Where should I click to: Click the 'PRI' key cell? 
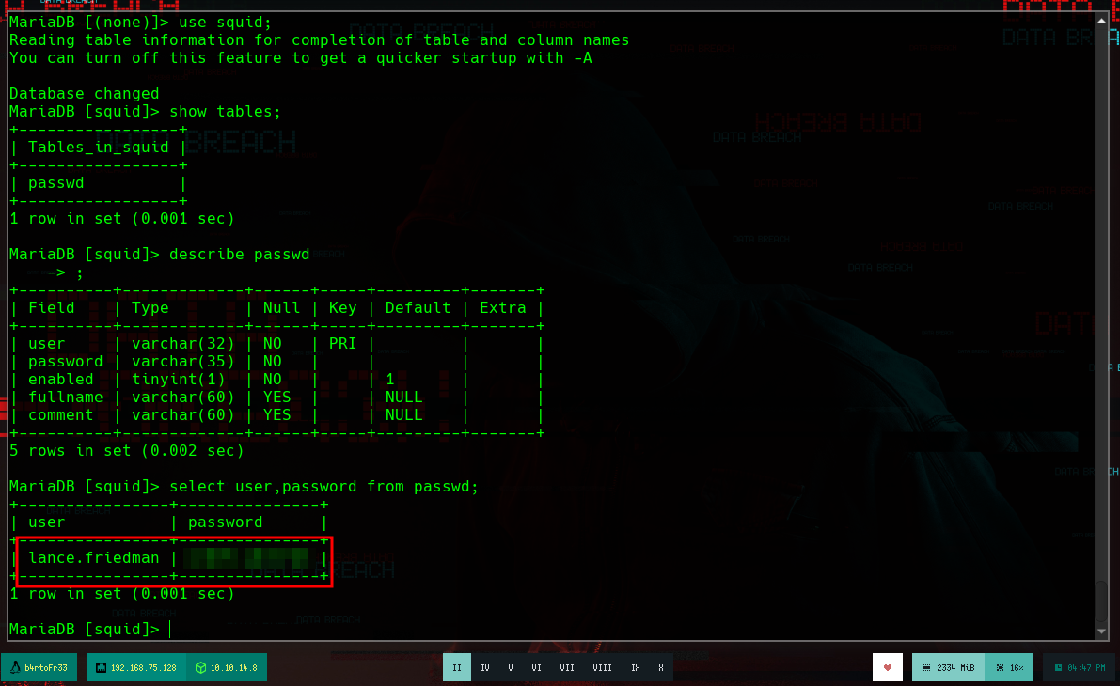[342, 343]
